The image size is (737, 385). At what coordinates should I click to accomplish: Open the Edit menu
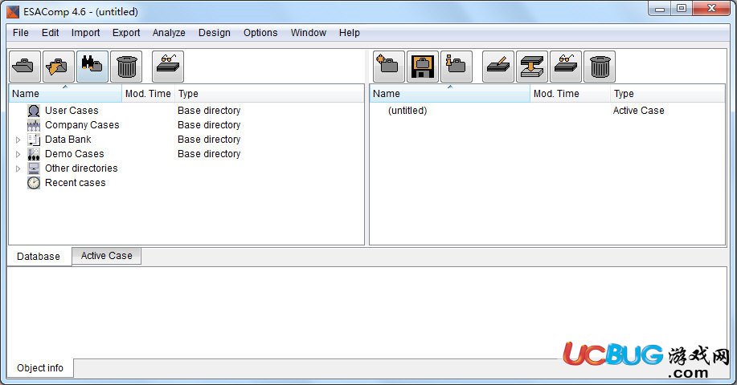tap(51, 33)
